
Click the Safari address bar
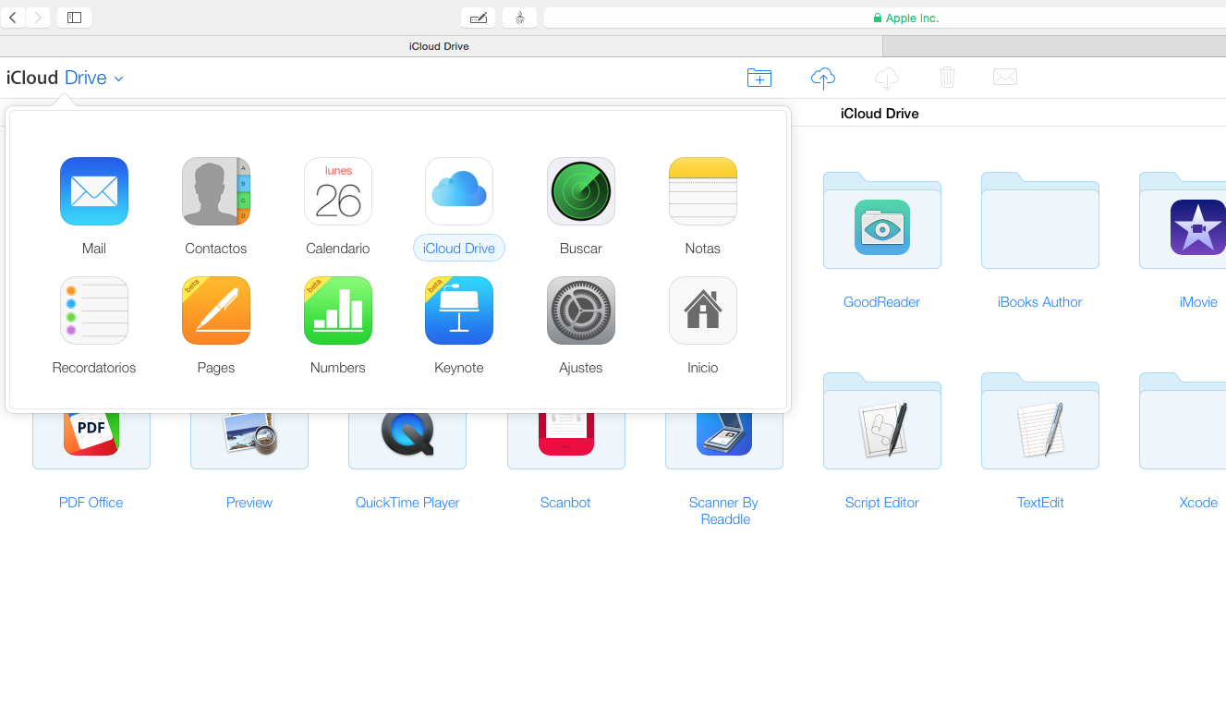pos(882,18)
